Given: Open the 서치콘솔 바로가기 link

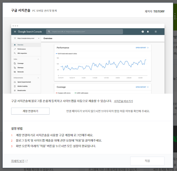Looking at the screenshot, I should (x=123, y=101).
